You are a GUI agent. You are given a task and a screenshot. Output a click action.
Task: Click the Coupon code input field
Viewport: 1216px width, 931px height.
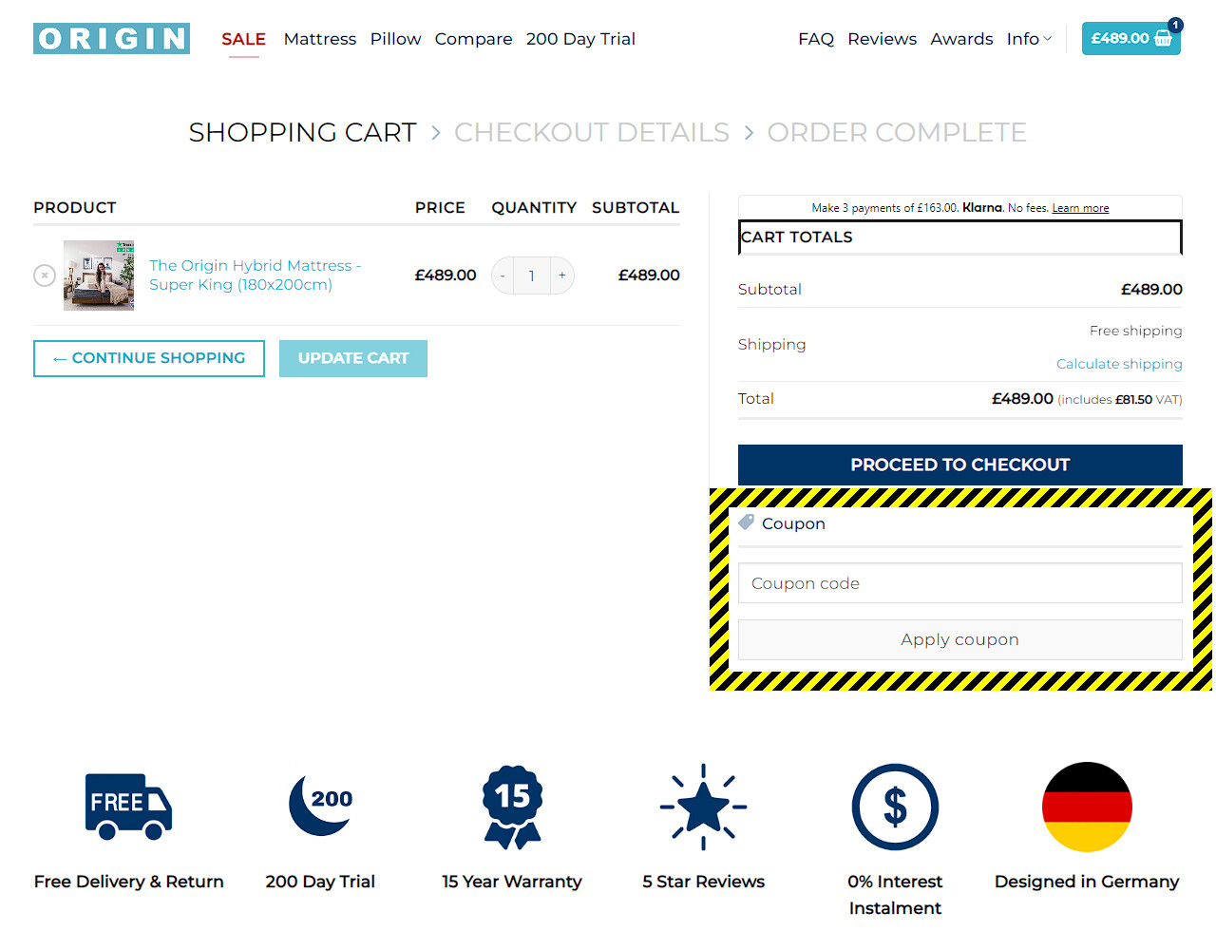960,583
